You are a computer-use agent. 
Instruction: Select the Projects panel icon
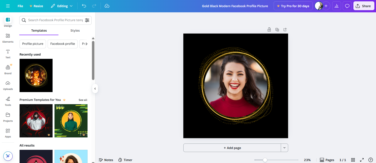[x=8, y=117]
